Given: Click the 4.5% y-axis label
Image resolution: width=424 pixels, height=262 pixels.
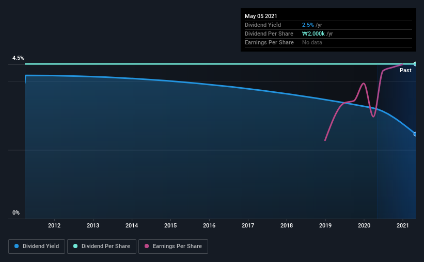Looking at the screenshot, I should point(18,58).
